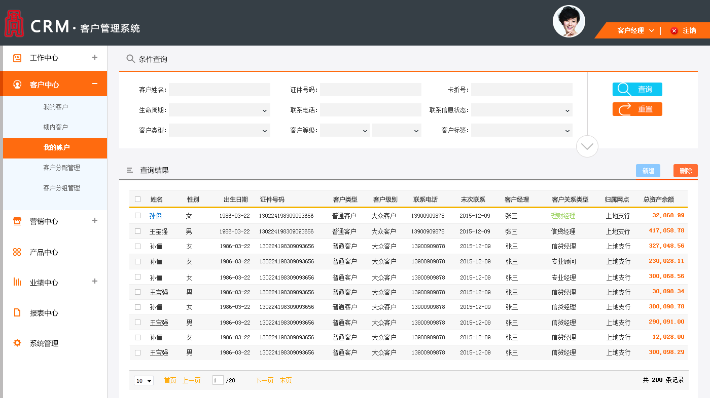Toggle the select-all checkbox in table header
Image resolution: width=710 pixels, height=398 pixels.
coord(137,200)
